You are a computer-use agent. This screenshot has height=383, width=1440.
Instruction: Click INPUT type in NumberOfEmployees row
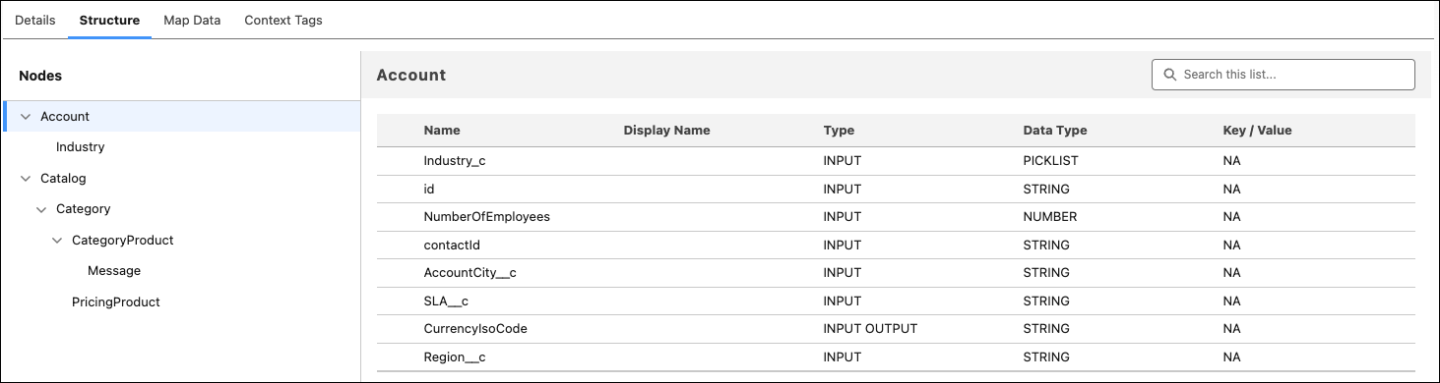[843, 217]
